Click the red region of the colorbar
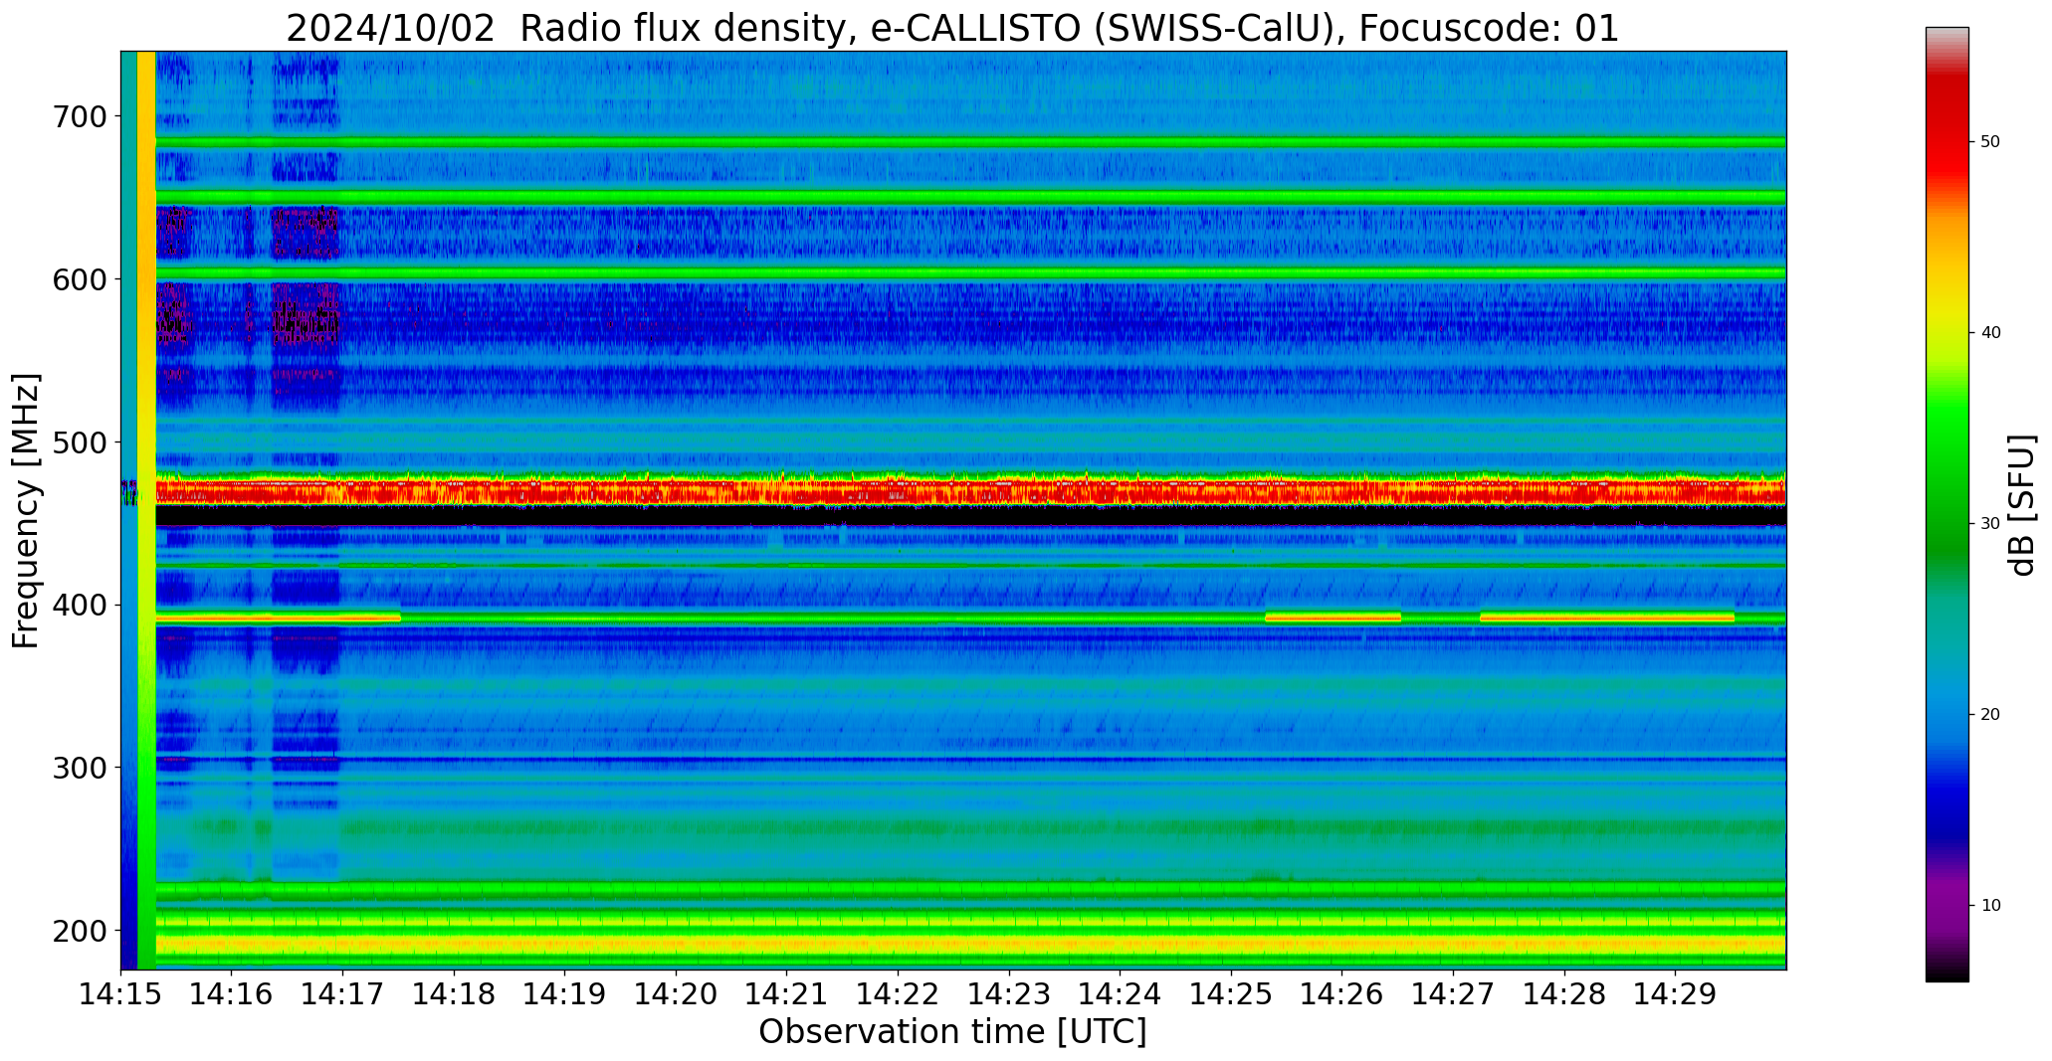Screen dimensions: 2052x1061 tap(1947, 134)
